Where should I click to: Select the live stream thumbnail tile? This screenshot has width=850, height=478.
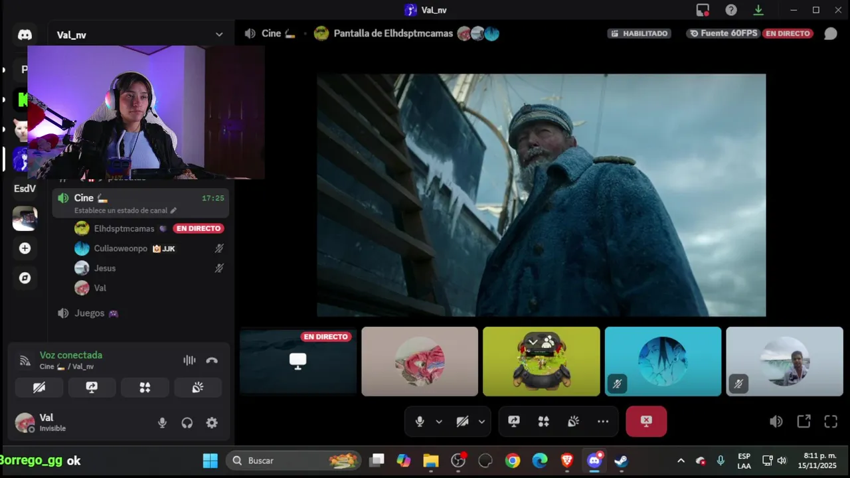coord(298,361)
